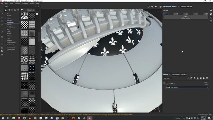Screen dimensions: 213x120
Task: Open the Window menu
Action: tap(18, 4)
